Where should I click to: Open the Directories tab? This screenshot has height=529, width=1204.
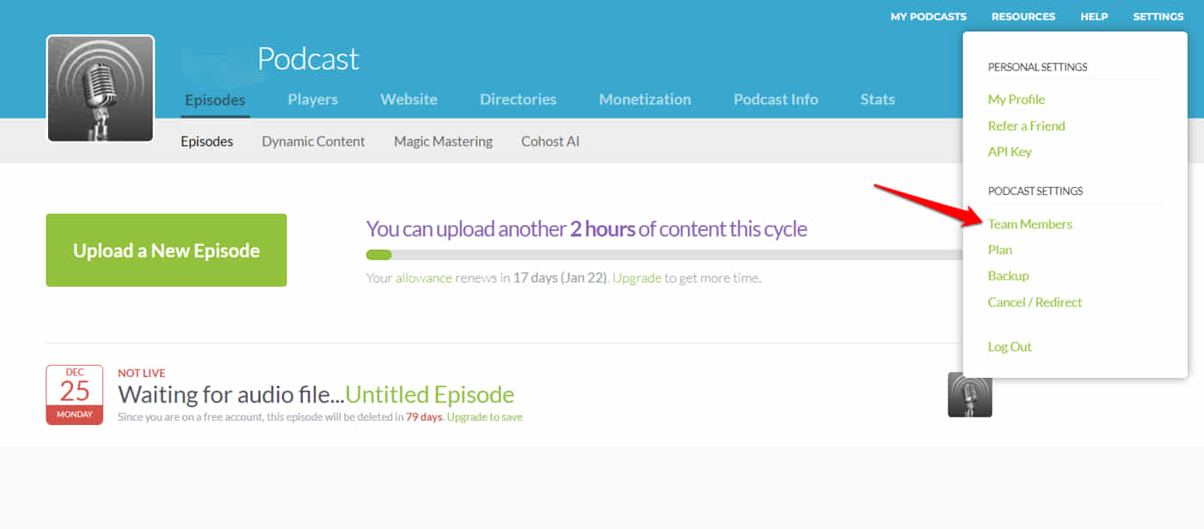518,100
